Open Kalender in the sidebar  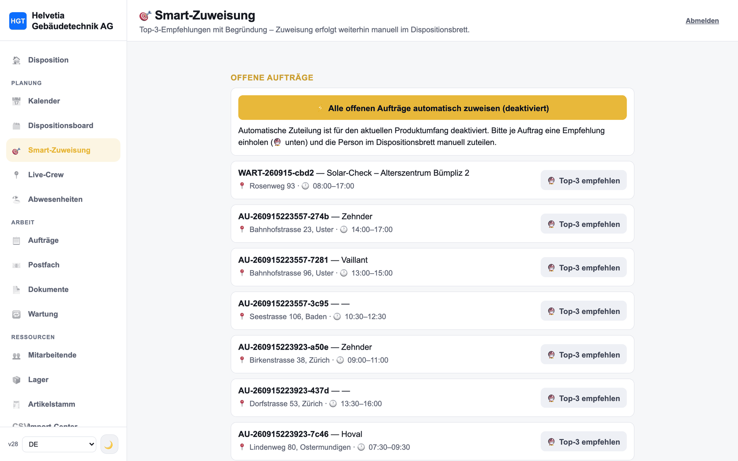(63, 101)
